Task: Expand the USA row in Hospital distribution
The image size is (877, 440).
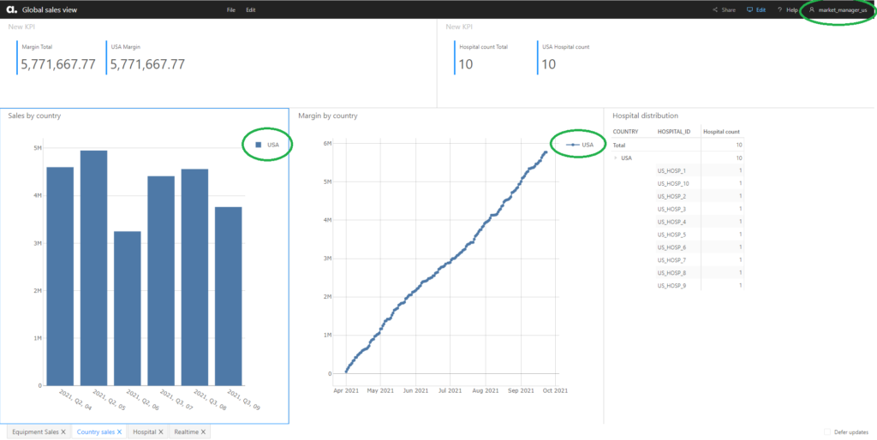Action: (617, 158)
